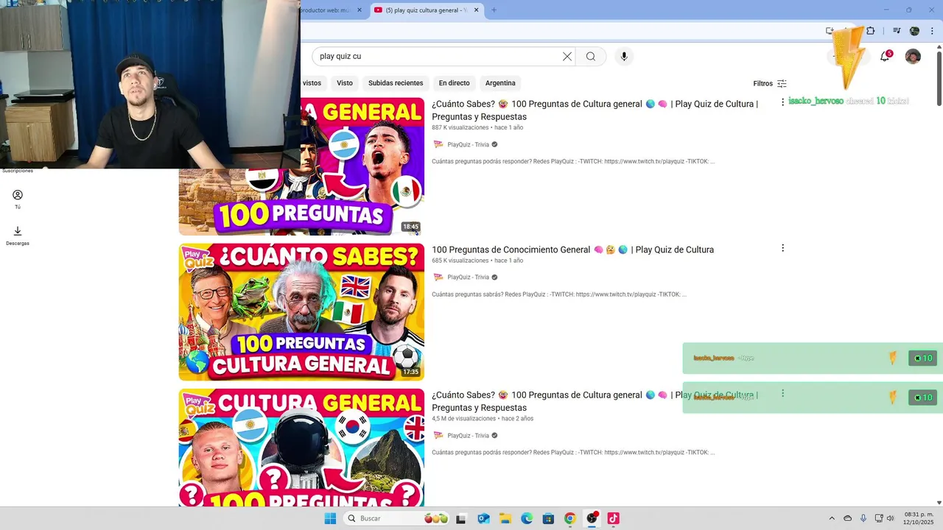Open TikTok app on the taskbar
The image size is (943, 530).
(613, 518)
